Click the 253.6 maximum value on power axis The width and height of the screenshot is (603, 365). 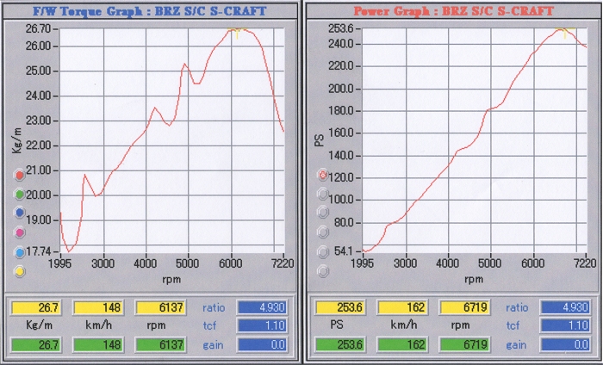[339, 28]
